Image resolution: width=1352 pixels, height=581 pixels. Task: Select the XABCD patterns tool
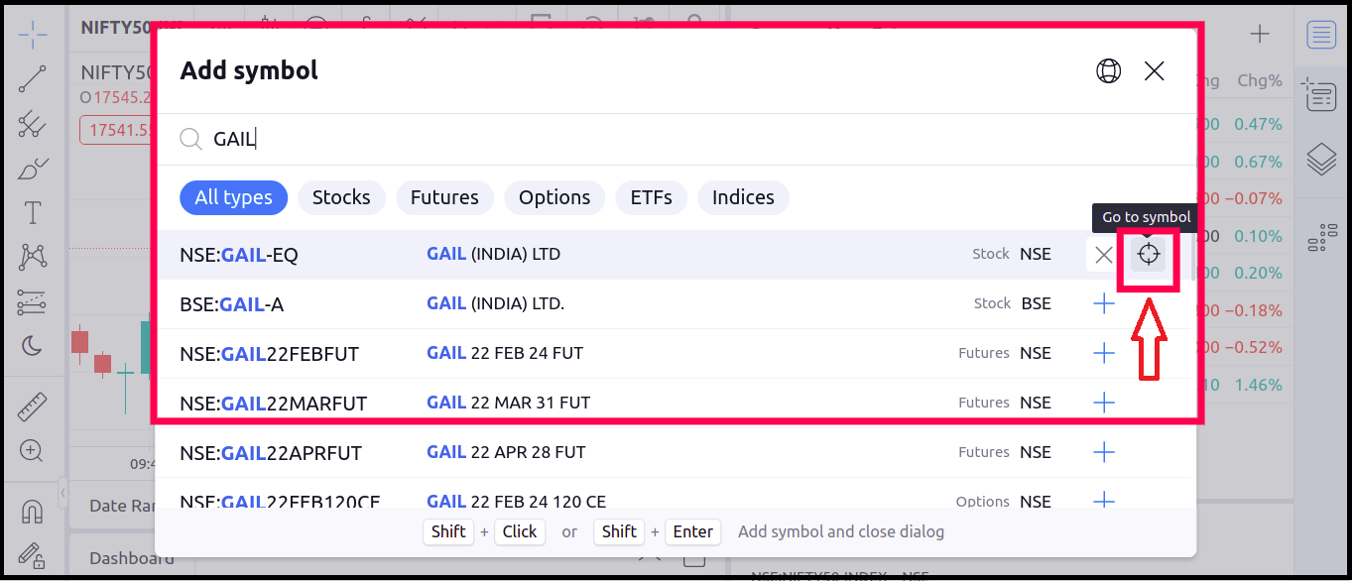coord(33,257)
